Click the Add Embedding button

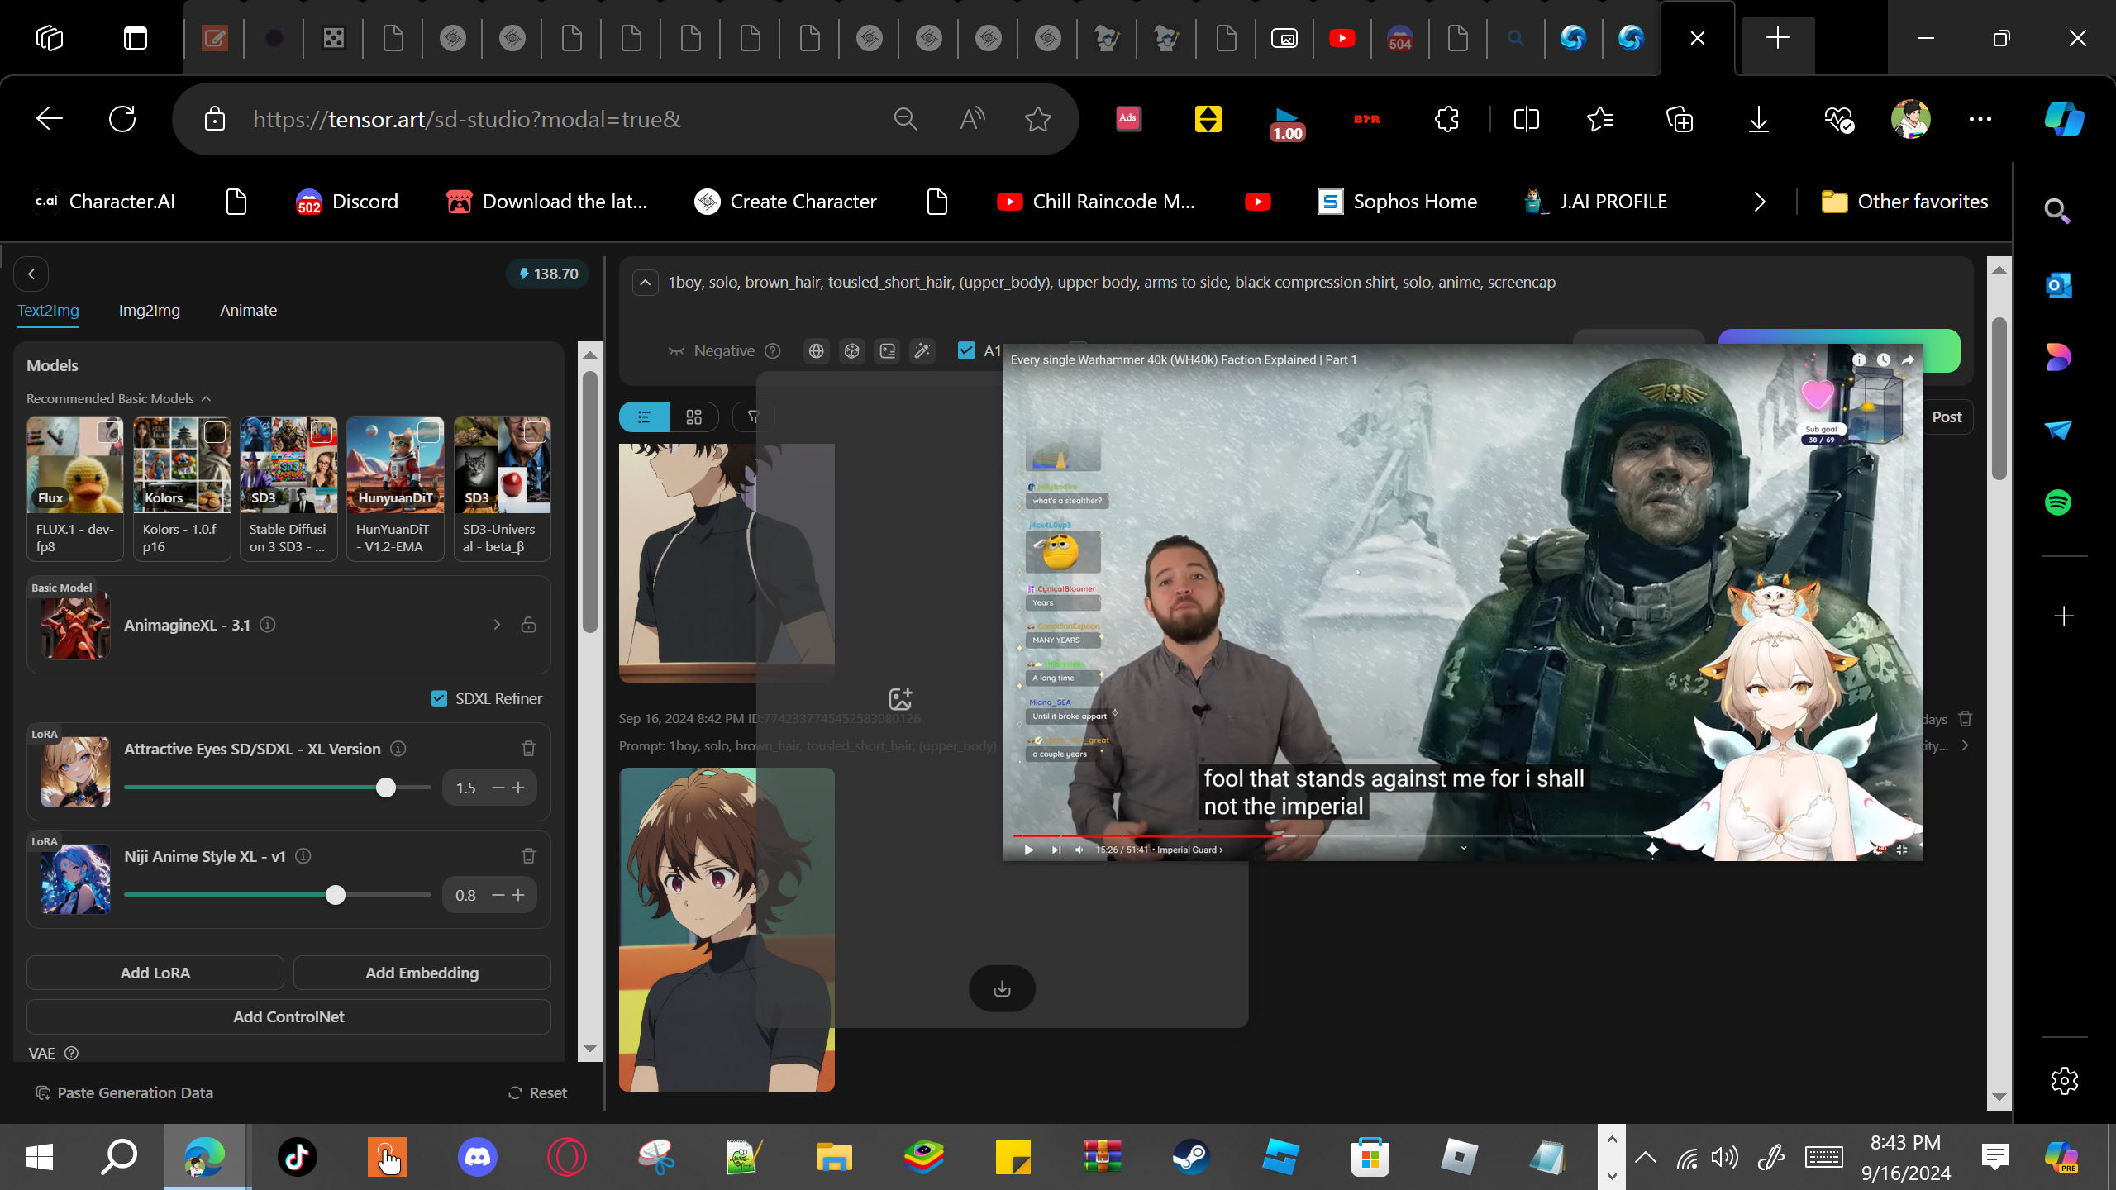click(x=422, y=973)
